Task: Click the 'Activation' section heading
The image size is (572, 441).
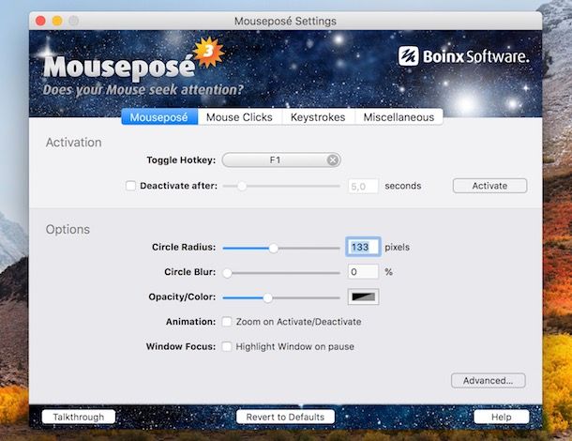Action: click(x=74, y=143)
